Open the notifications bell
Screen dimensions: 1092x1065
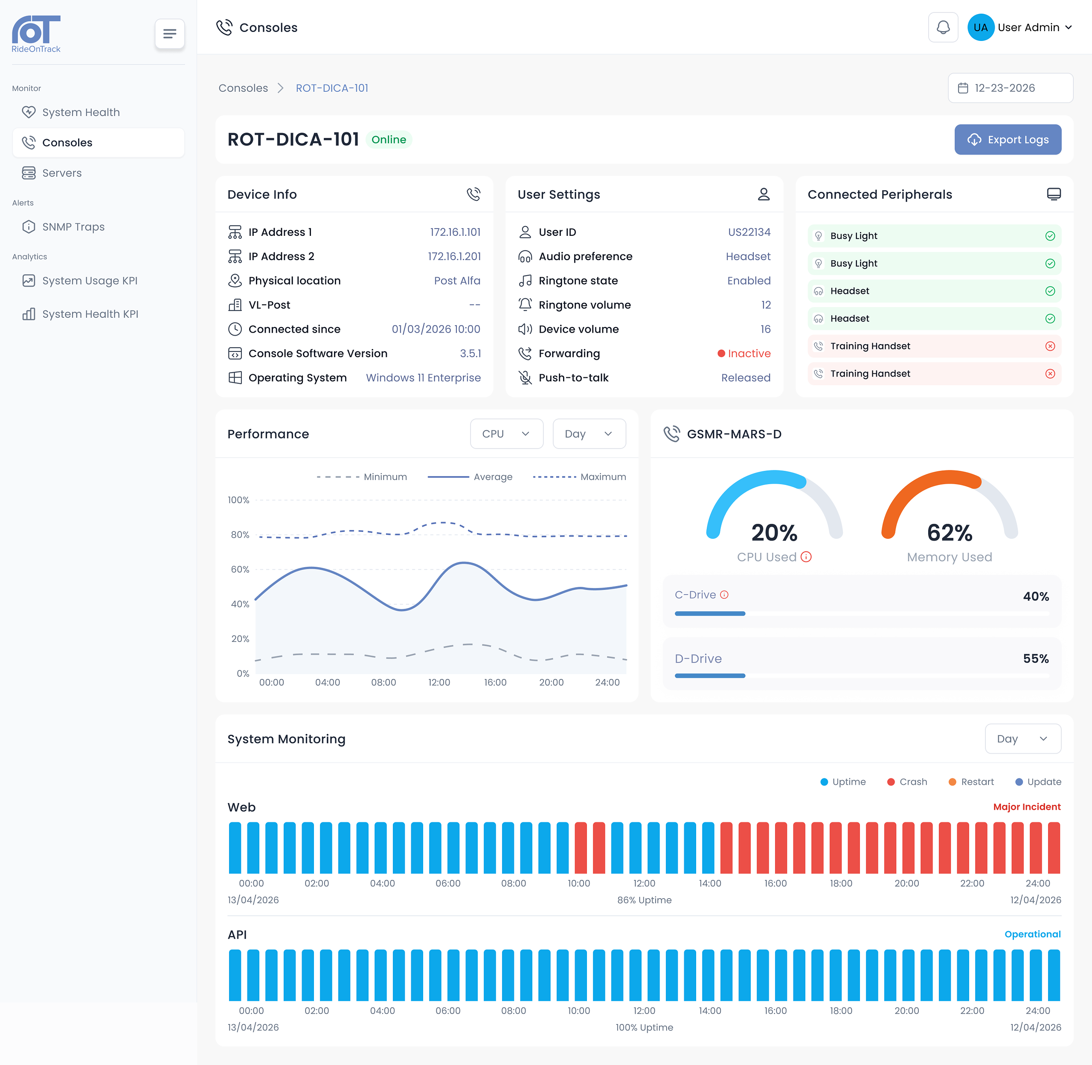click(943, 27)
